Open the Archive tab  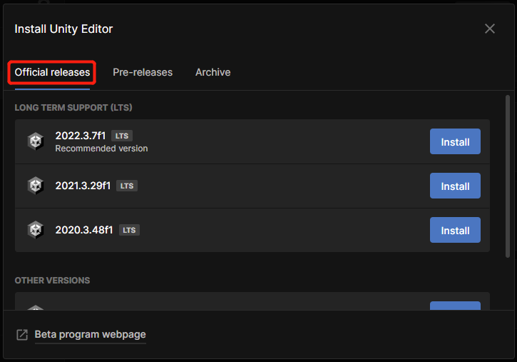click(x=213, y=72)
